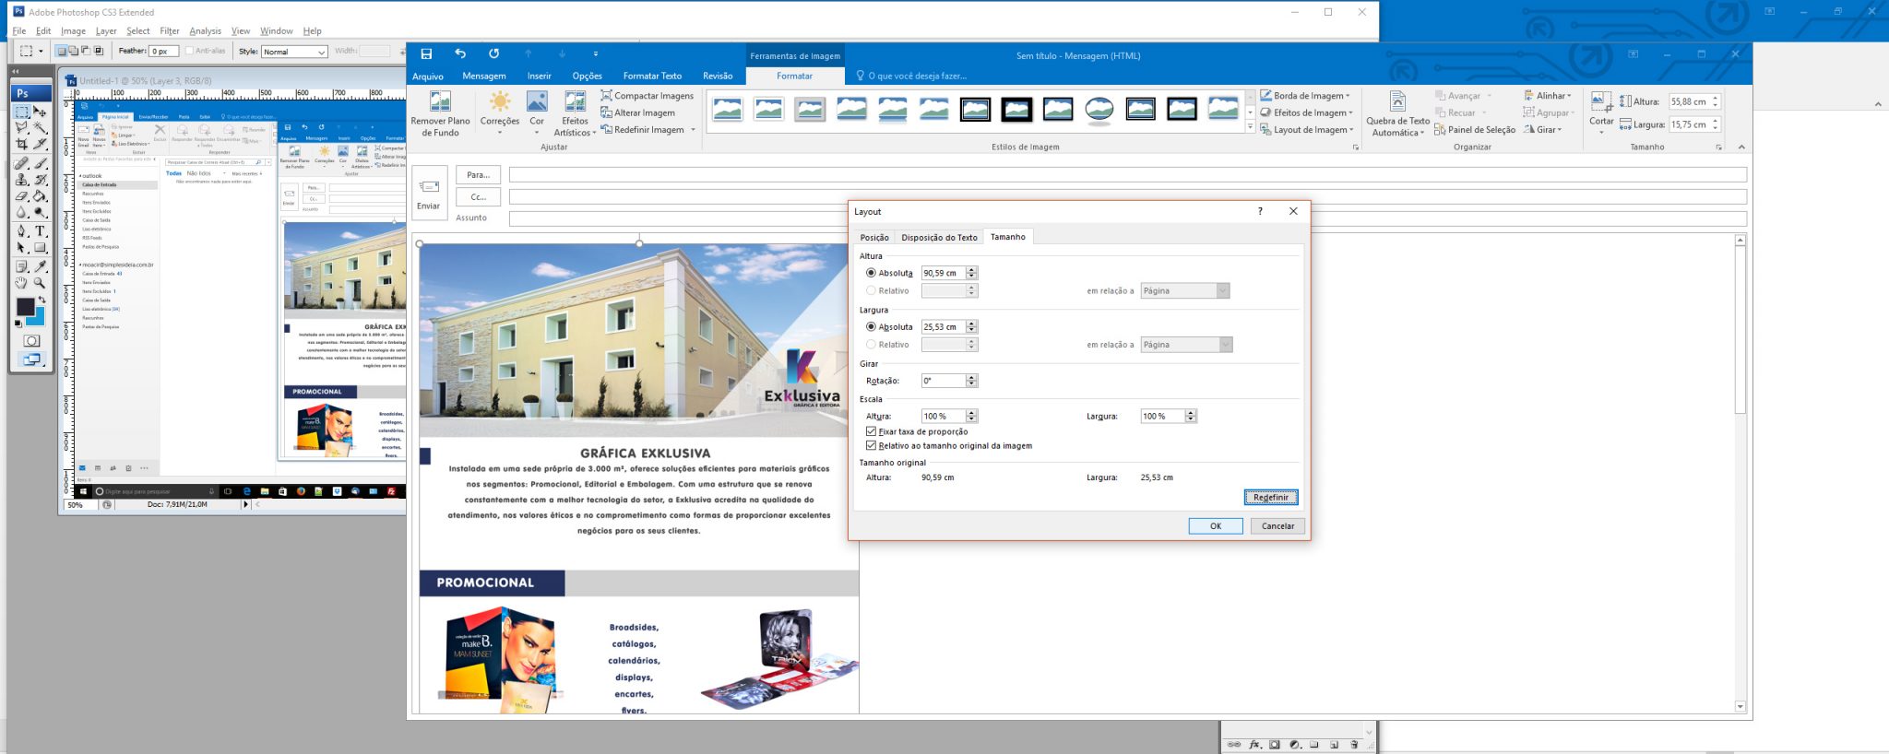Screen dimensions: 1889x754
Task: Toggle Quick Mask mode in Photoshop toolbox
Action: click(31, 341)
